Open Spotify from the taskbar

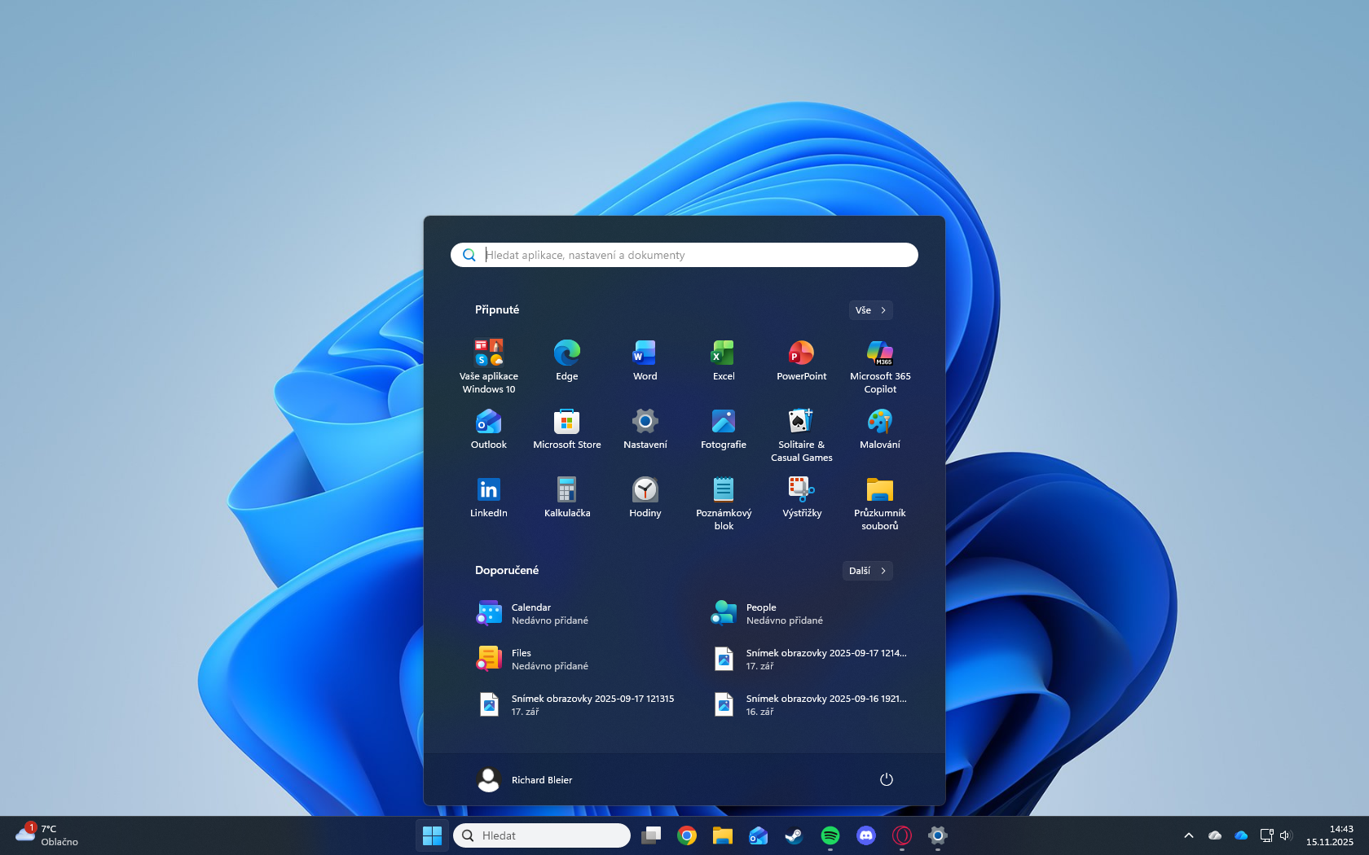(830, 835)
